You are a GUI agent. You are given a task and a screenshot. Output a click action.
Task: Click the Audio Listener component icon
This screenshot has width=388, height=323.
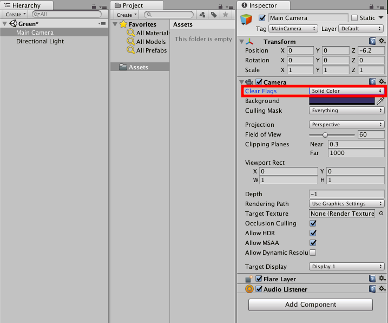click(x=249, y=289)
